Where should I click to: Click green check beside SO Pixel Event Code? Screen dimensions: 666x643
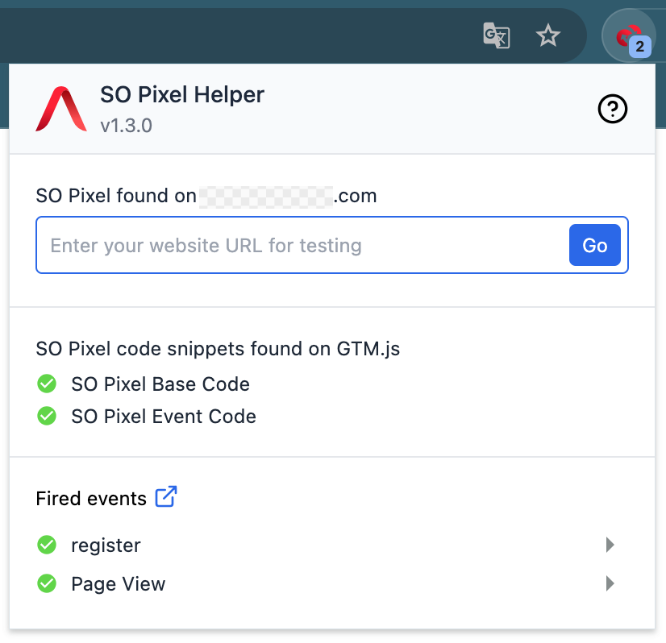(47, 417)
